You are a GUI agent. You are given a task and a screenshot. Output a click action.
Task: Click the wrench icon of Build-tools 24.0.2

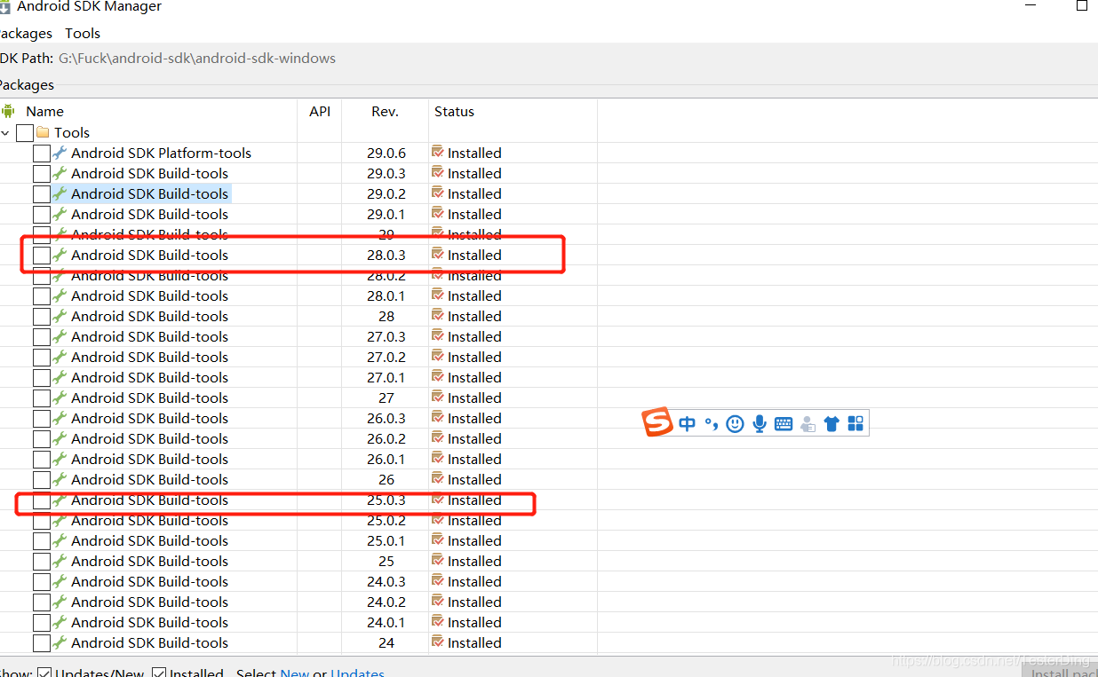[60, 602]
